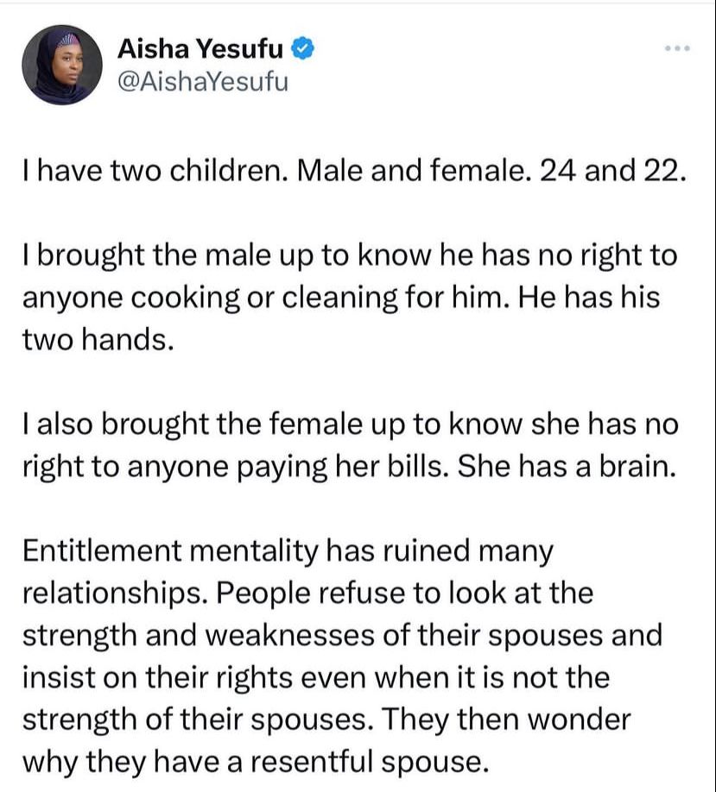Open the three-dot more options menu

(677, 48)
